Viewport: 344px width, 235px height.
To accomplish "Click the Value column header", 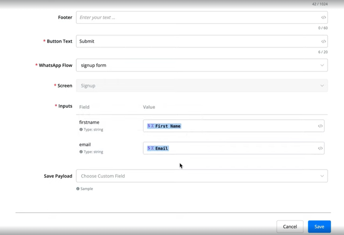I will (149, 107).
